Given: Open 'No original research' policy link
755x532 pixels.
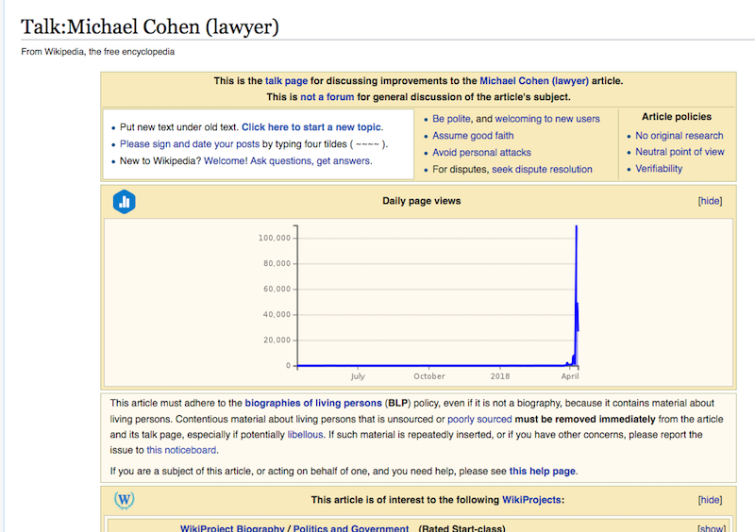Looking at the screenshot, I should pos(679,136).
